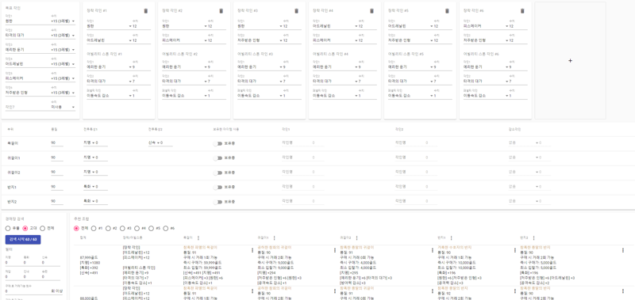Select the 유물 radio button in auction search
Screen dimensions: 635x300
click(8, 229)
